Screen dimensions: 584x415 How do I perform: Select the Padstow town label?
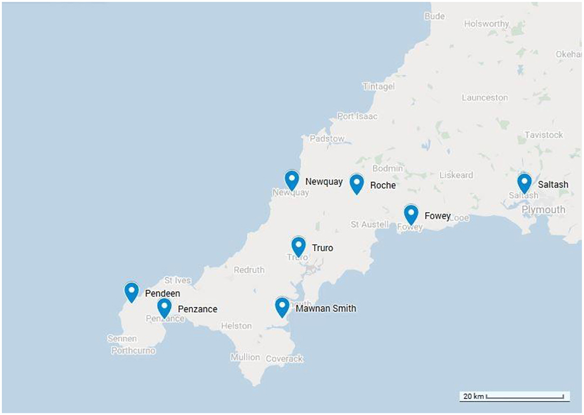tap(328, 139)
